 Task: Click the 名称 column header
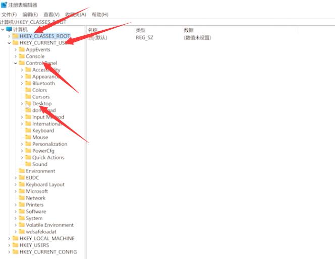tap(93, 30)
